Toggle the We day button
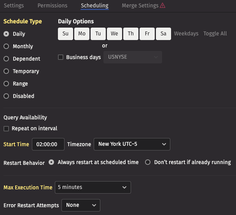This screenshot has width=236, height=215. 114,34
